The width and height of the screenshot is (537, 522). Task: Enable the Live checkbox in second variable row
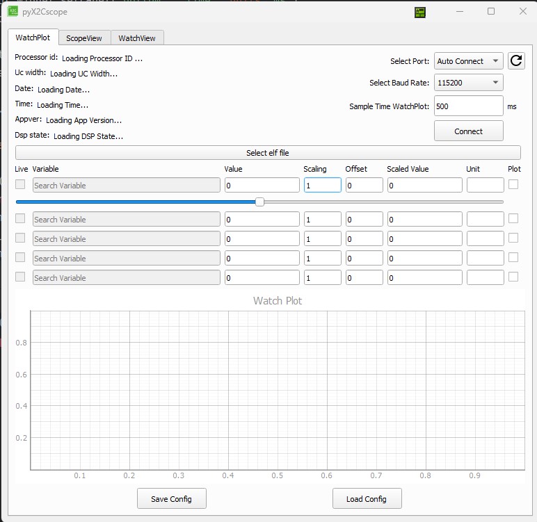click(20, 218)
